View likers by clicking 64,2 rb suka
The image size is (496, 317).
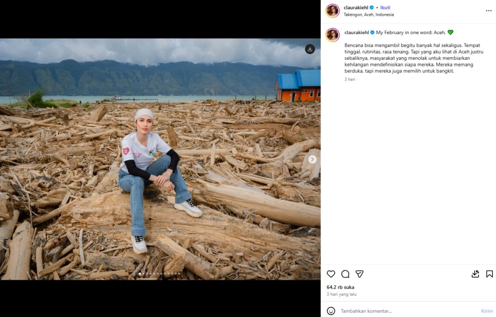pyautogui.click(x=341, y=287)
